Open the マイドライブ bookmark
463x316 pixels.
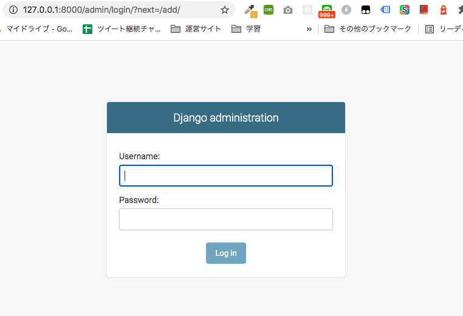[36, 29]
